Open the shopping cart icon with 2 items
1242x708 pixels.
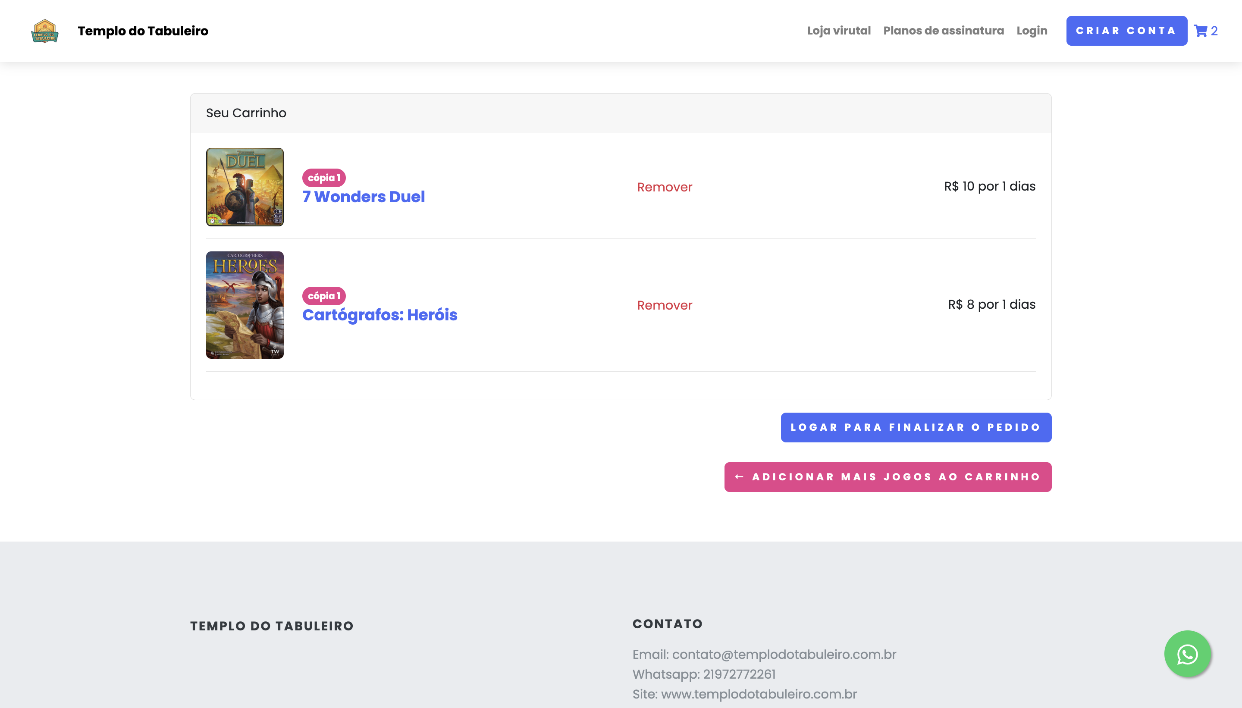tap(1205, 31)
